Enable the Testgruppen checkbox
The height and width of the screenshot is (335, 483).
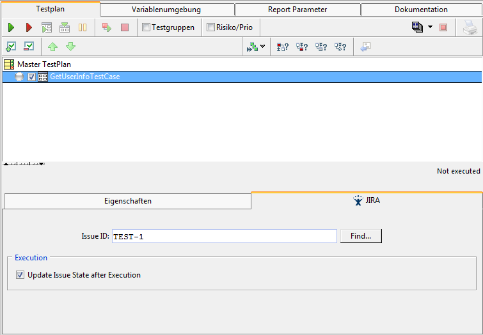pyautogui.click(x=146, y=27)
